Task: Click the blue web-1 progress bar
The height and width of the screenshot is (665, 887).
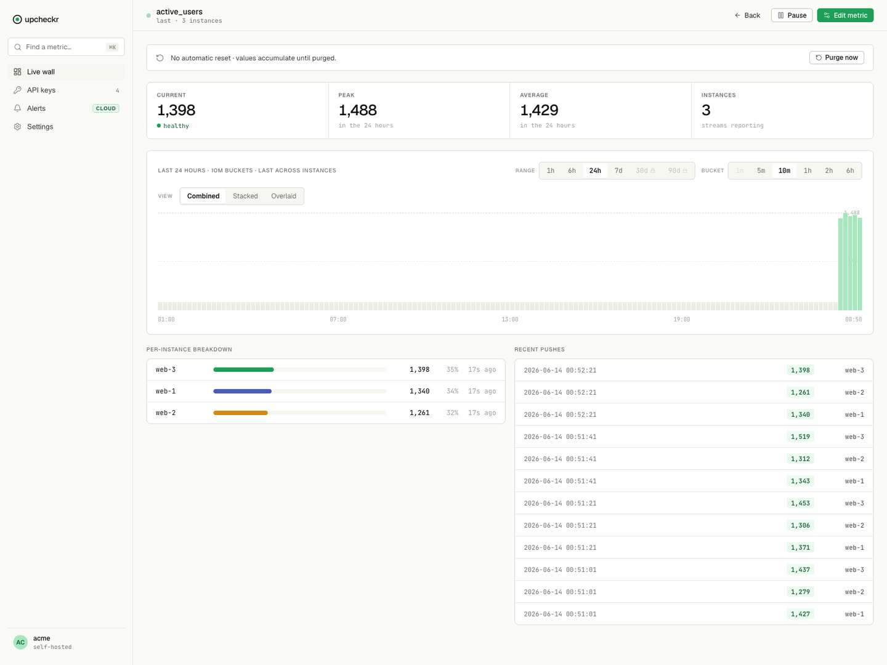Action: (242, 391)
